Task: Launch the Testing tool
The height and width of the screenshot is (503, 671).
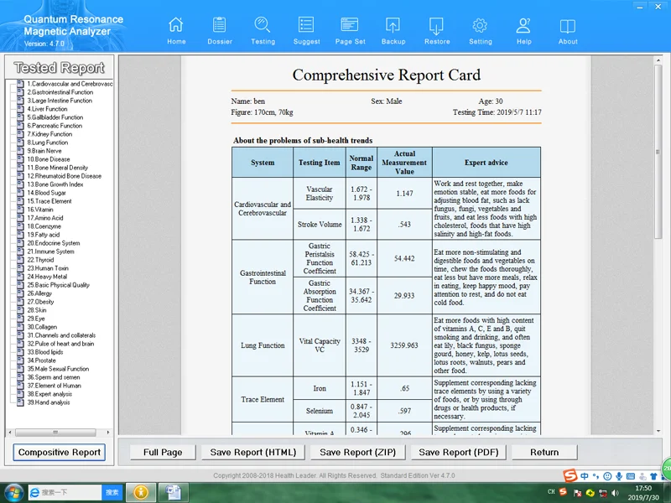Action: (263, 29)
